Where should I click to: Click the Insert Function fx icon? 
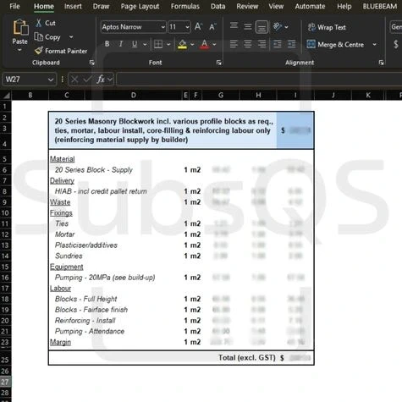pyautogui.click(x=101, y=80)
